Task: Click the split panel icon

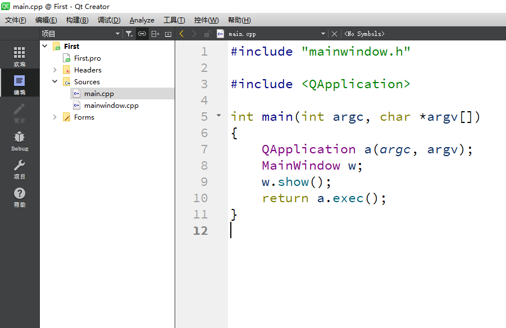Action: coord(155,34)
